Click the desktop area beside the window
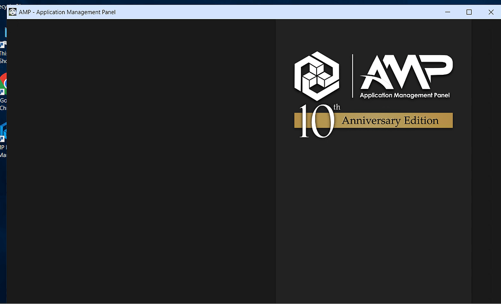 (3, 220)
